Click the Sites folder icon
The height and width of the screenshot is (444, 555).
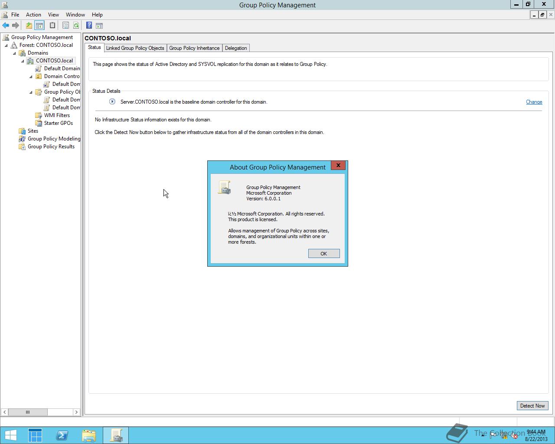tap(23, 131)
